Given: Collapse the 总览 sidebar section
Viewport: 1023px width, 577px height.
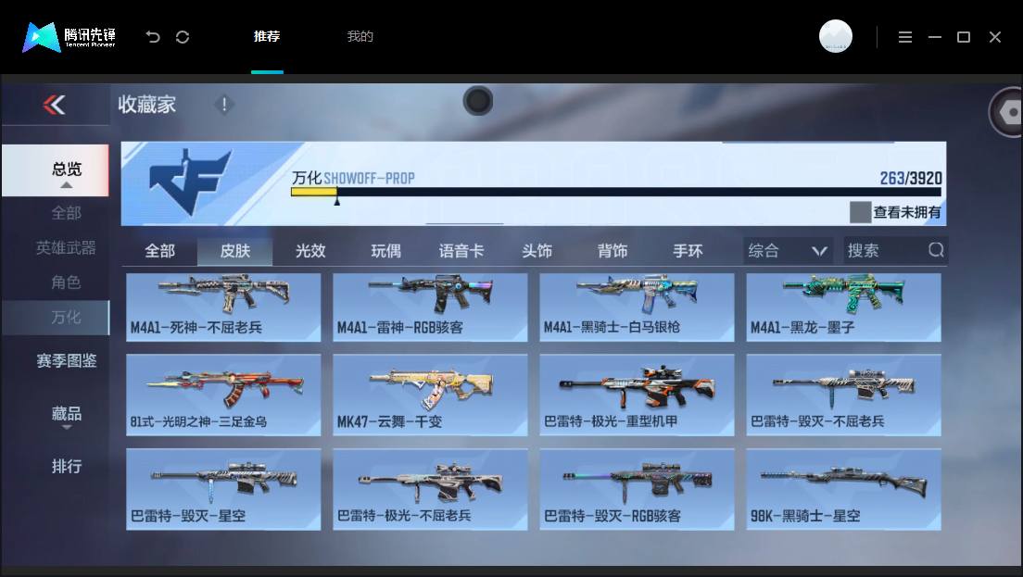Looking at the screenshot, I should tap(56, 170).
